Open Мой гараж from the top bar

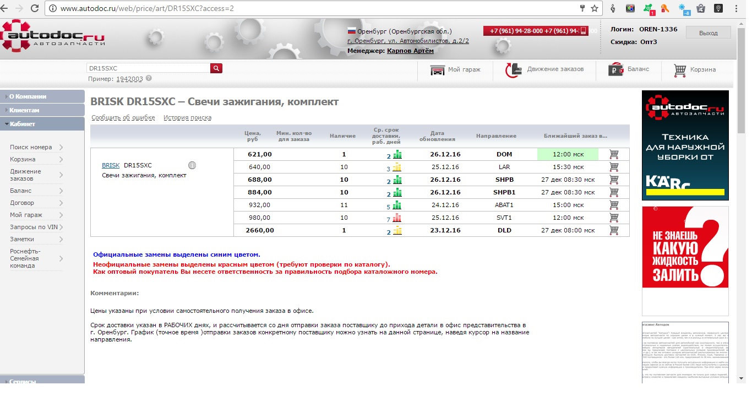click(455, 70)
